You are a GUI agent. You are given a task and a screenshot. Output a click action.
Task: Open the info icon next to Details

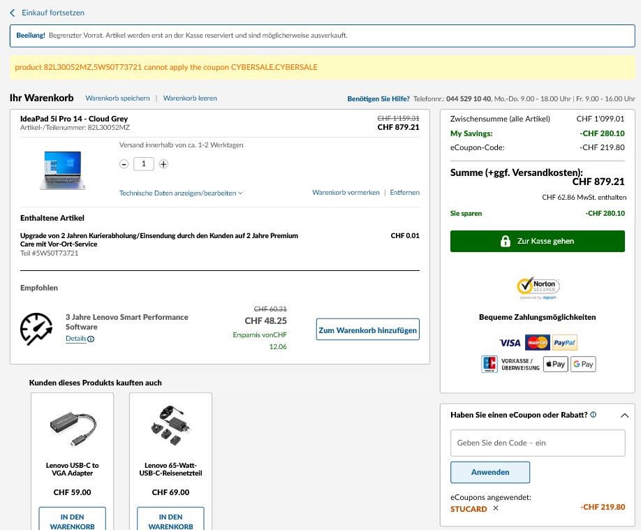(x=91, y=339)
